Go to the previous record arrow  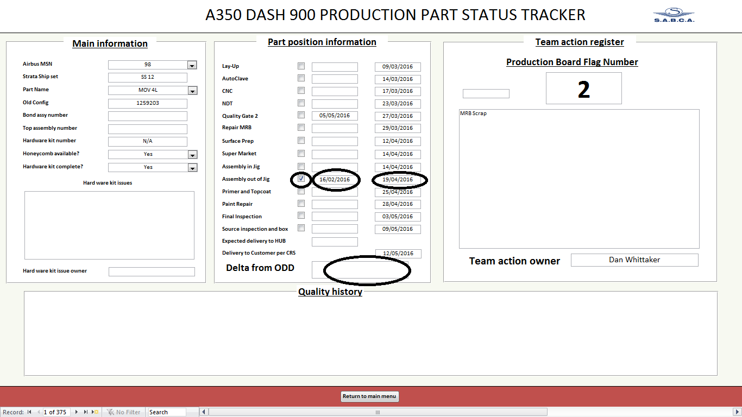pyautogui.click(x=38, y=412)
